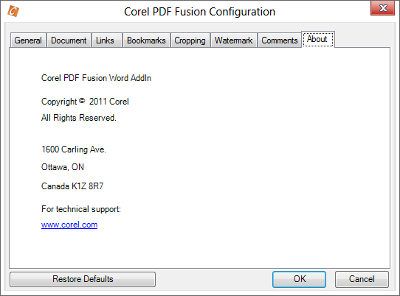Click the 'Canada K1Z 8R7' postal line

click(72, 186)
